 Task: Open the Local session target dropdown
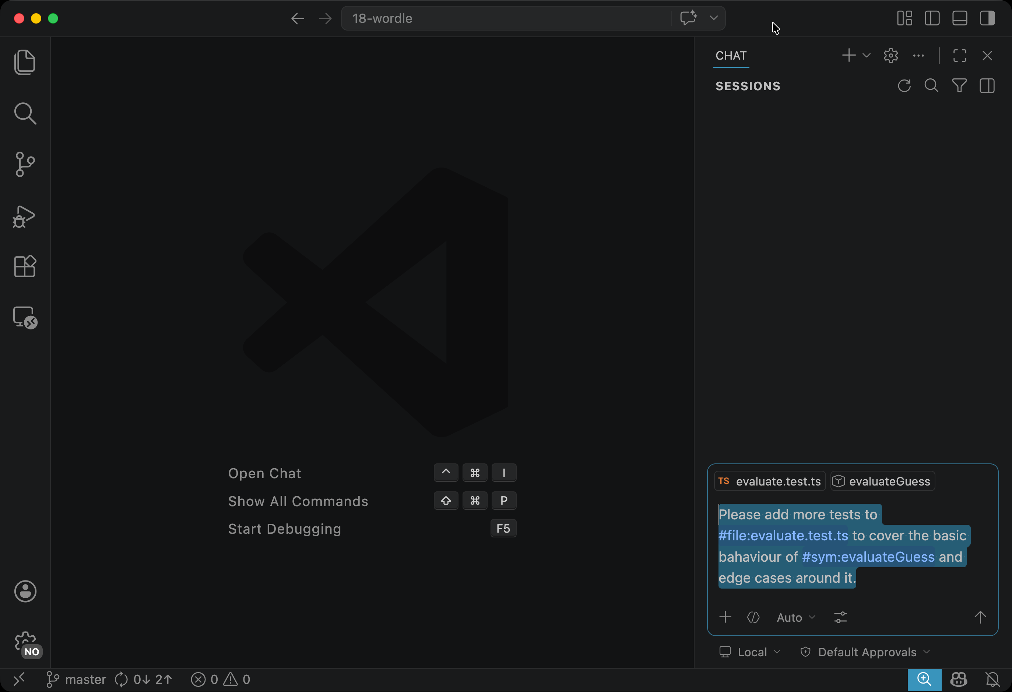coord(749,652)
